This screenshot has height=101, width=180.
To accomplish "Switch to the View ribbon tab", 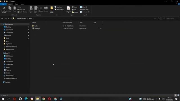I will click(22, 4).
